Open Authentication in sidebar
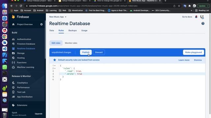This screenshot has width=211, height=118. coord(24,39)
